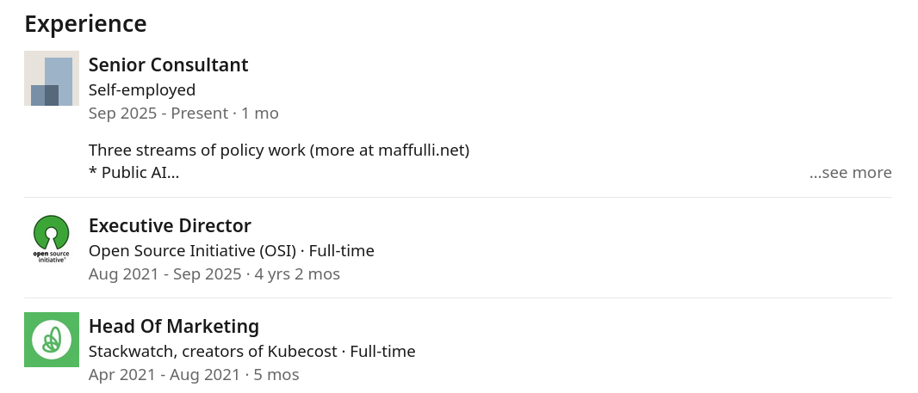Open the Self-employed placeholder company icon
The height and width of the screenshot is (393, 918).
(x=52, y=78)
